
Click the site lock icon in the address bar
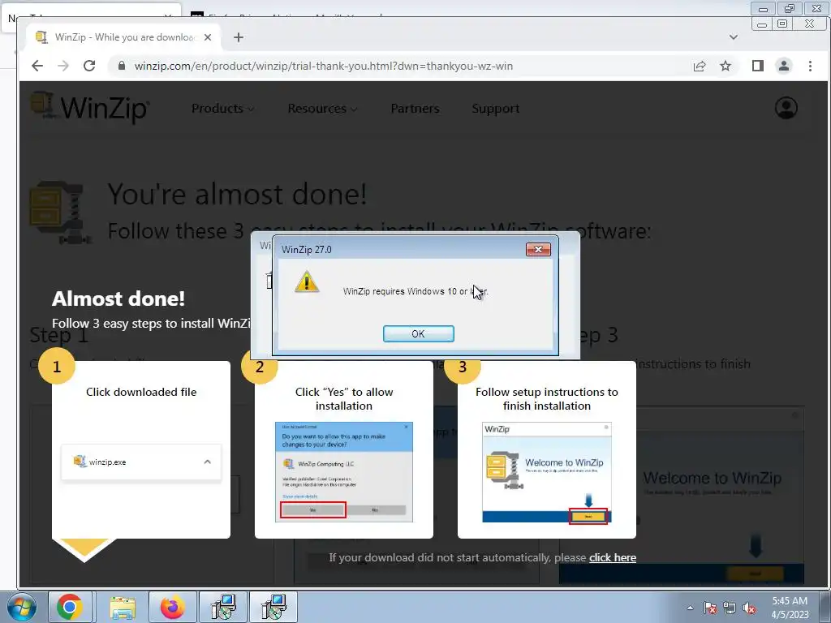tap(122, 67)
